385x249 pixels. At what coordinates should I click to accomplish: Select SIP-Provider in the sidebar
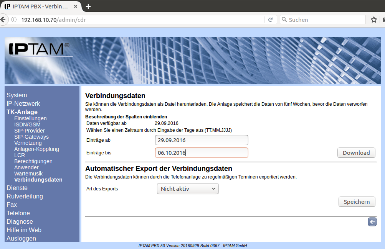[30, 131]
